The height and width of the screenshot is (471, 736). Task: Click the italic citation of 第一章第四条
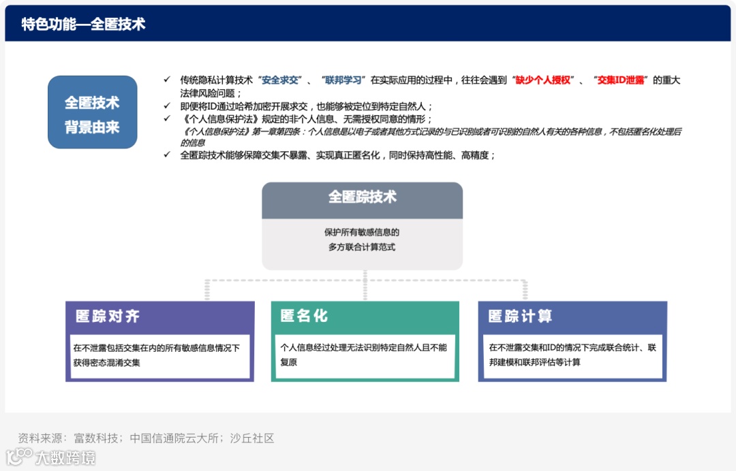pos(431,137)
